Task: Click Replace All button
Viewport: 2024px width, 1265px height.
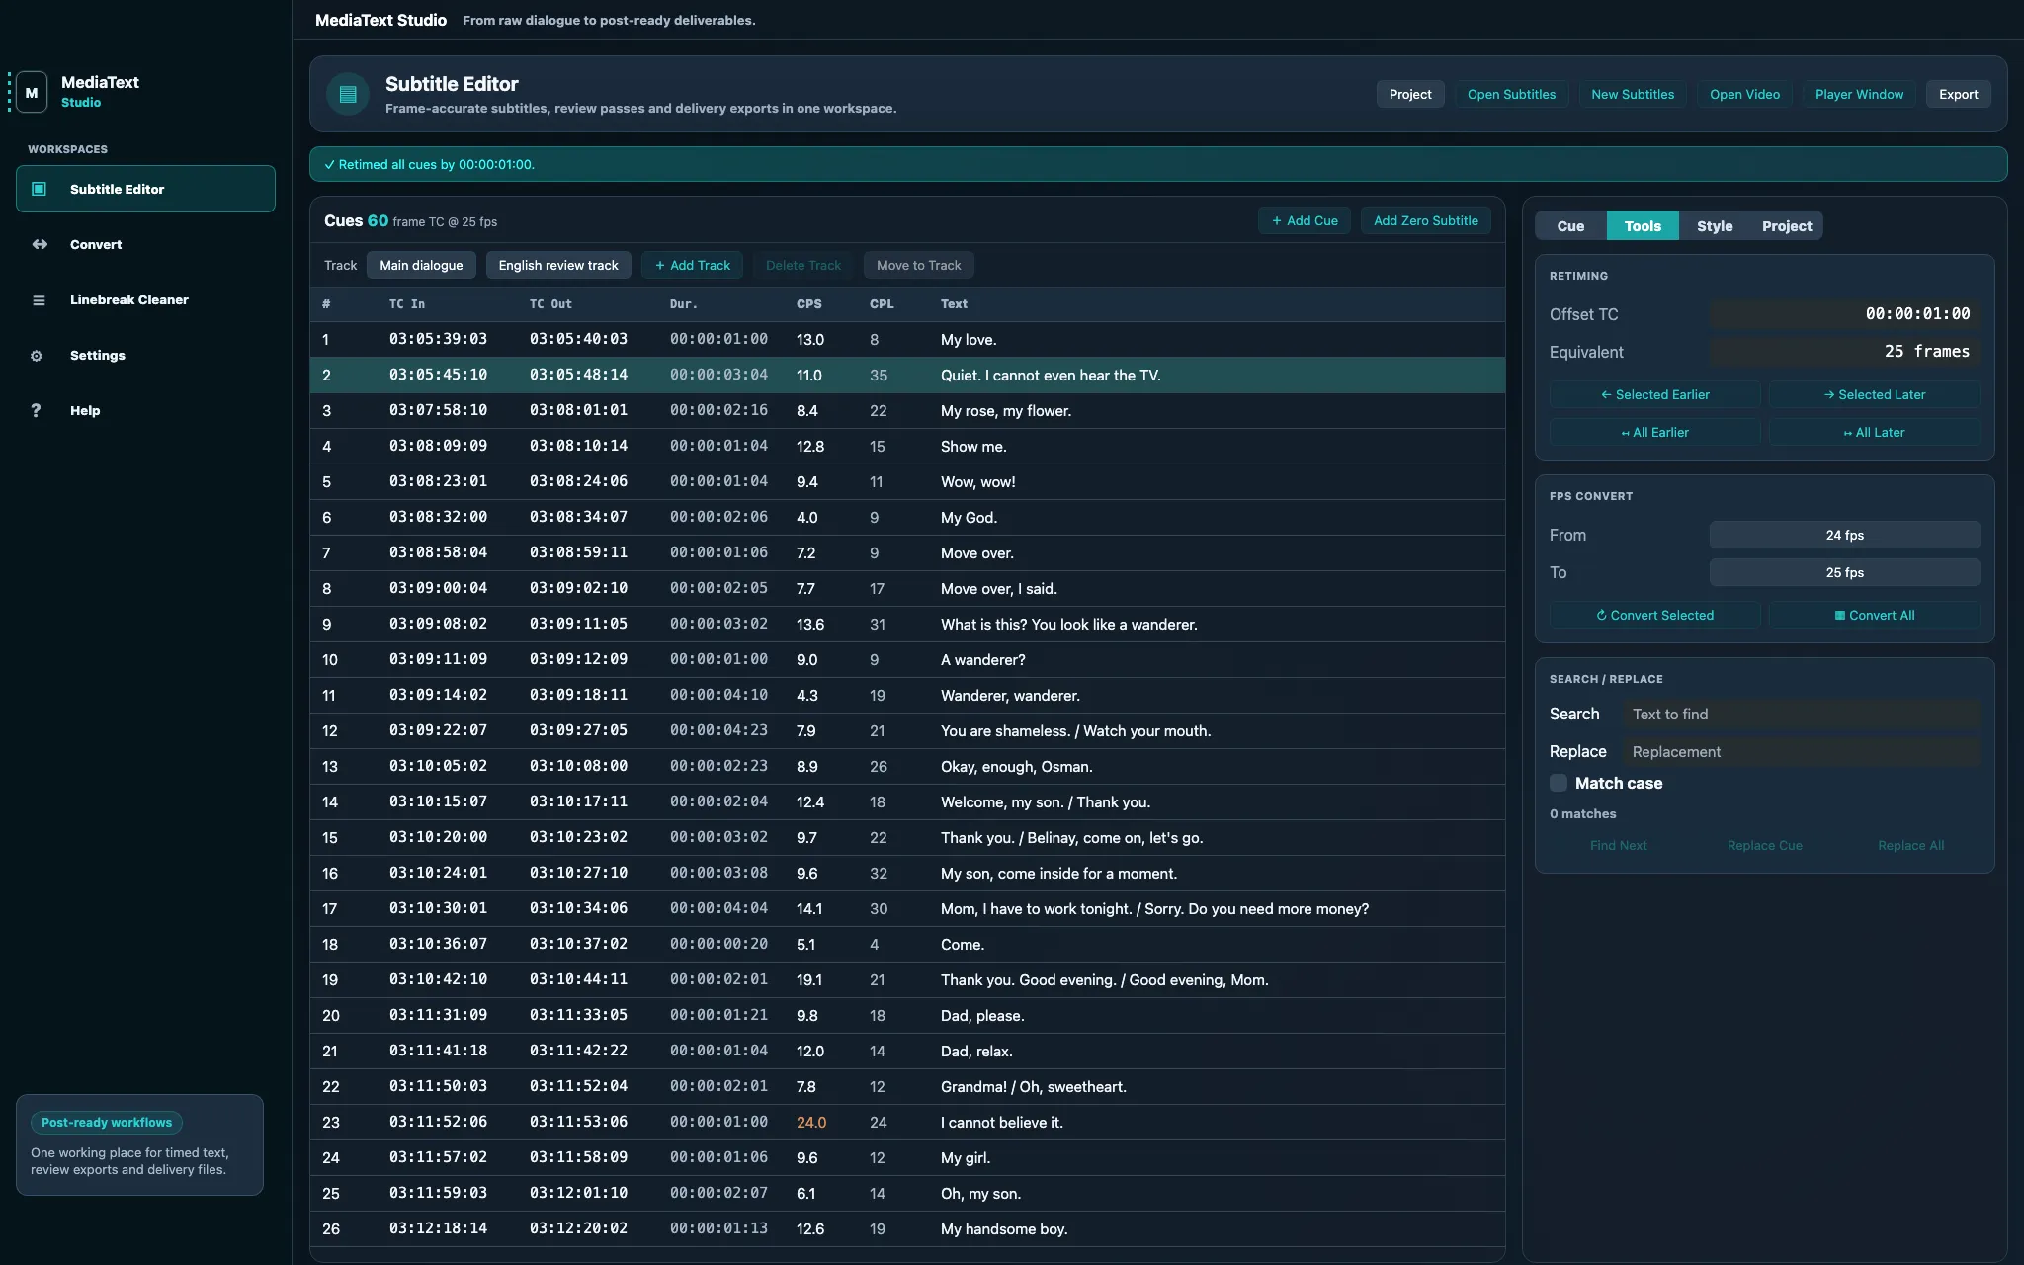Action: tap(1910, 845)
